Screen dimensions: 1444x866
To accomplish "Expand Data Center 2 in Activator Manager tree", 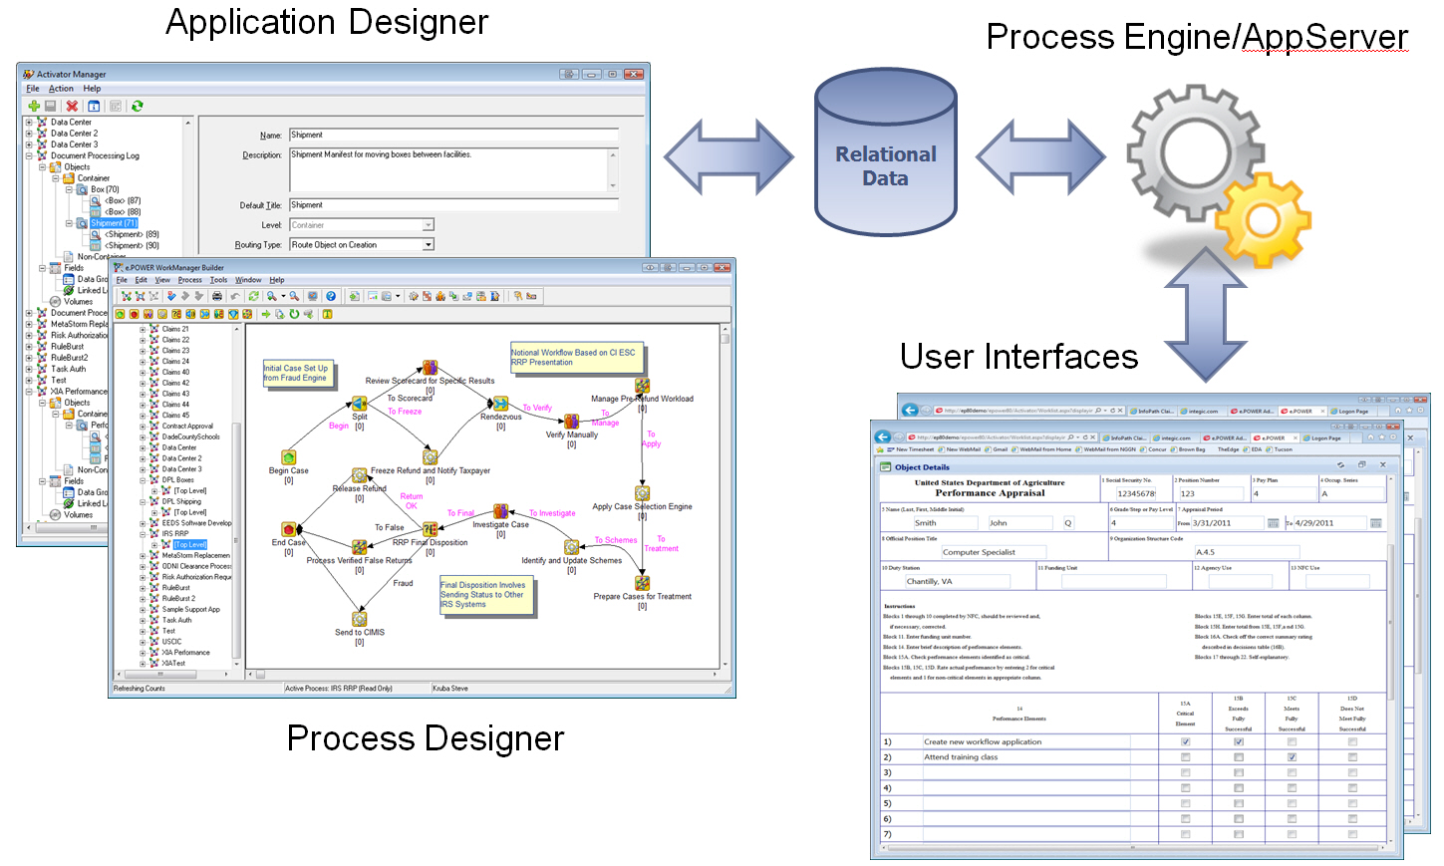I will [x=29, y=134].
